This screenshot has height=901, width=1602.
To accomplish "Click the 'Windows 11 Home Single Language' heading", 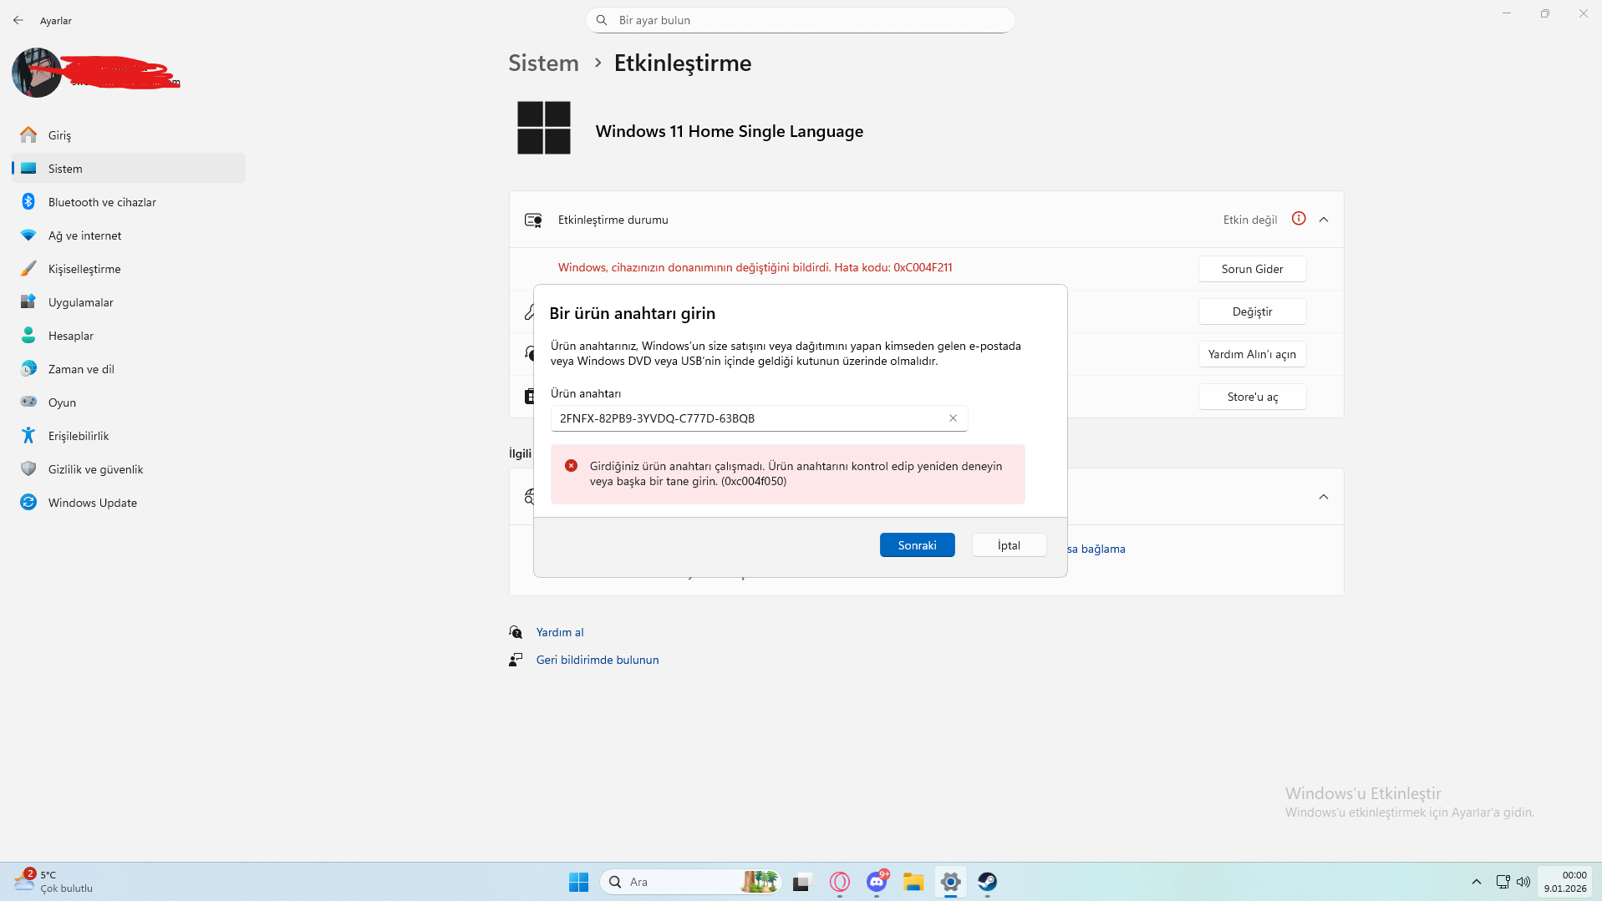I will click(x=729, y=131).
